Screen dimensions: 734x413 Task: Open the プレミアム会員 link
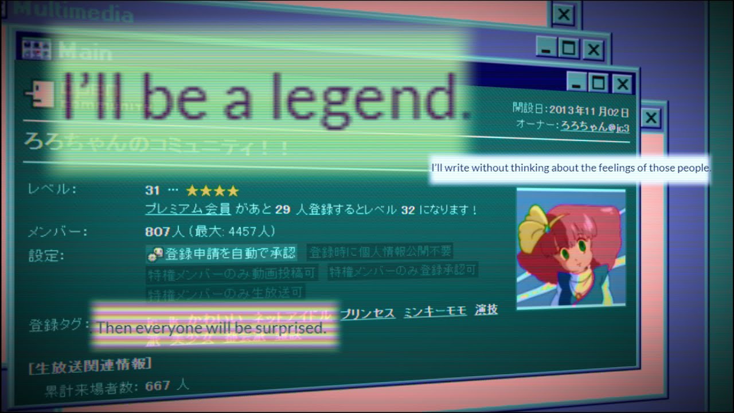click(188, 209)
